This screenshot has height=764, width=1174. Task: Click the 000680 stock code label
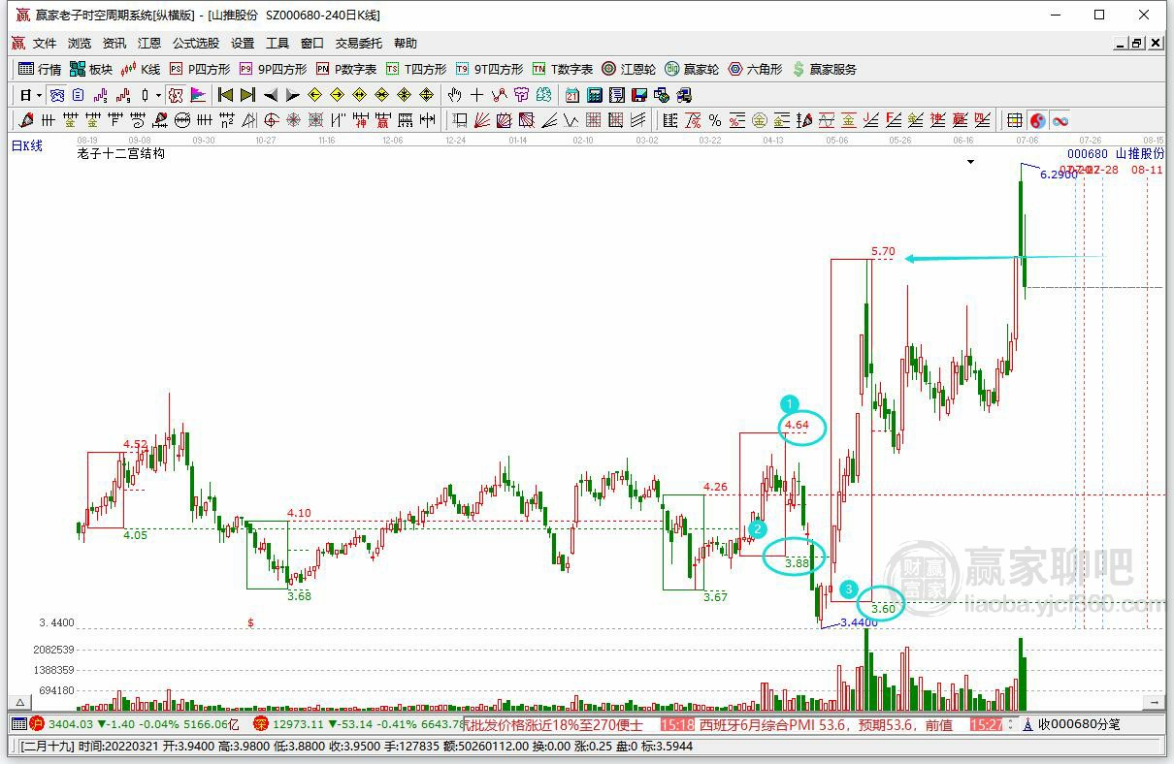(1088, 154)
